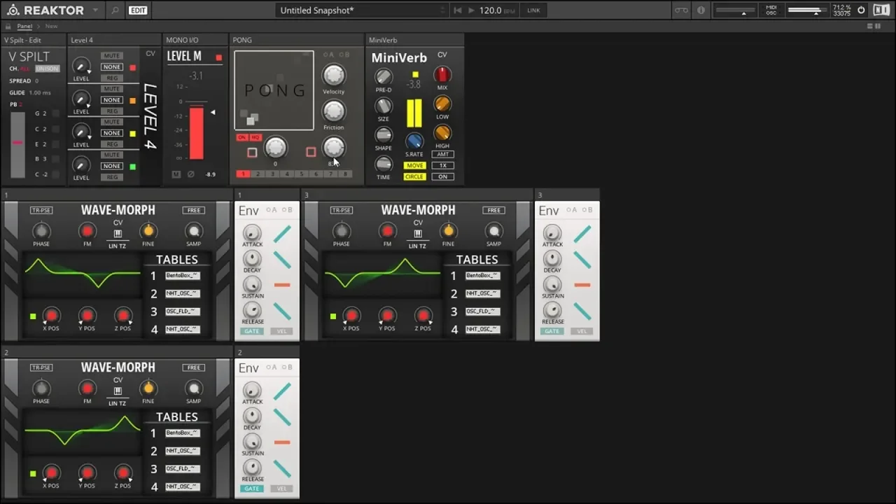Open the second NONE dropdown in Level 4
The width and height of the screenshot is (896, 504).
[x=111, y=100]
